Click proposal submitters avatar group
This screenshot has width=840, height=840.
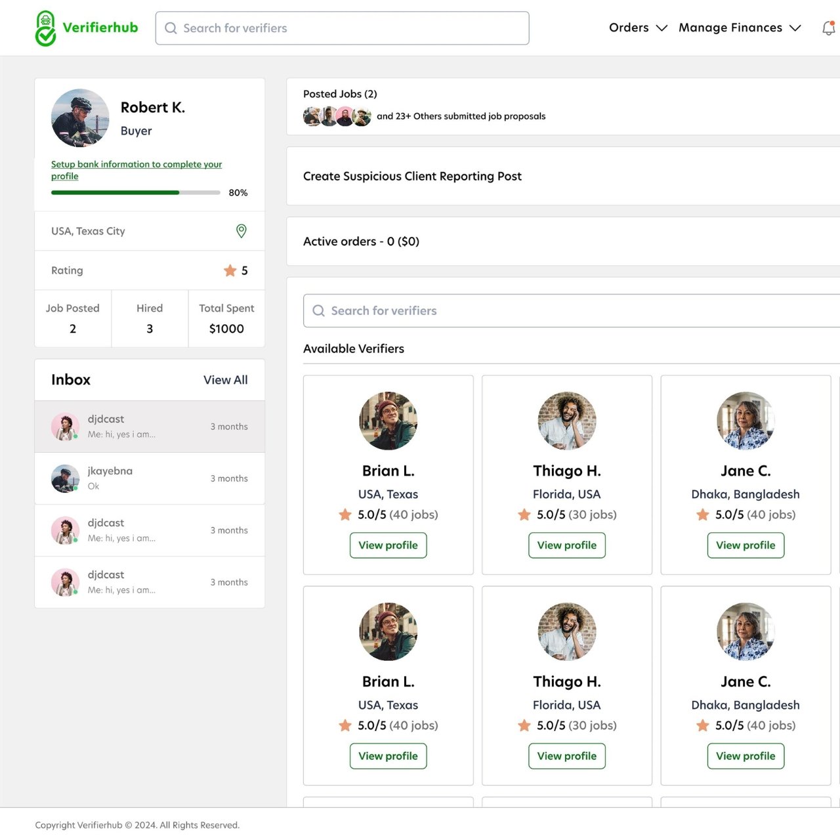[337, 117]
